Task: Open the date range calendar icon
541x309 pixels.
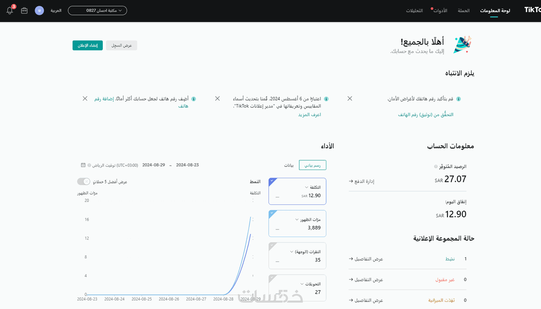Action: [83, 165]
